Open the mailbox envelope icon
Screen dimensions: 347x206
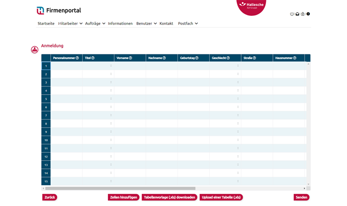pos(297,14)
